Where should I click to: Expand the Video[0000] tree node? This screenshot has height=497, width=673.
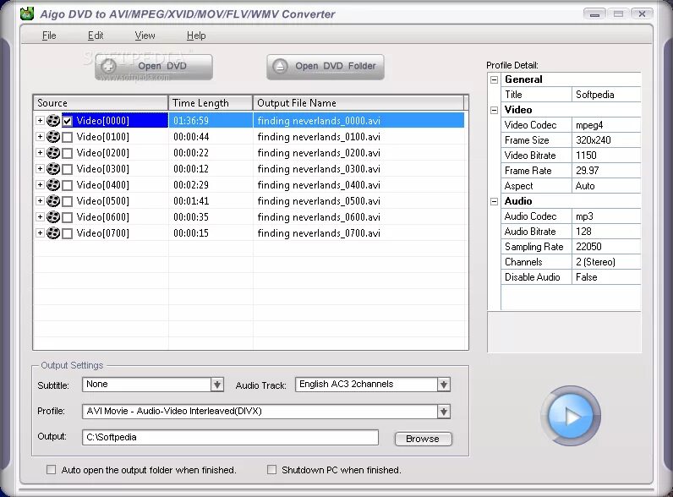40,121
